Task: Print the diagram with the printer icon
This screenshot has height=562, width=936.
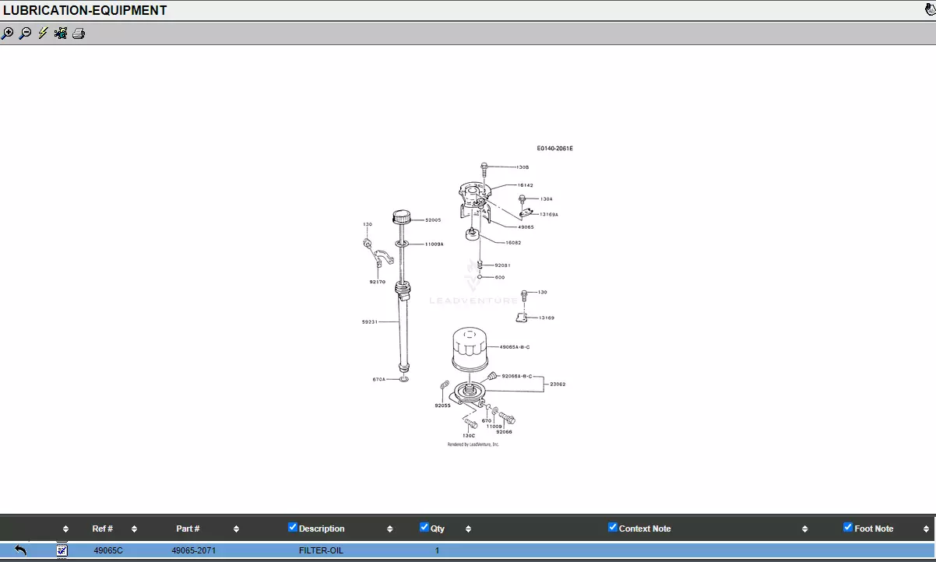Action: 79,33
